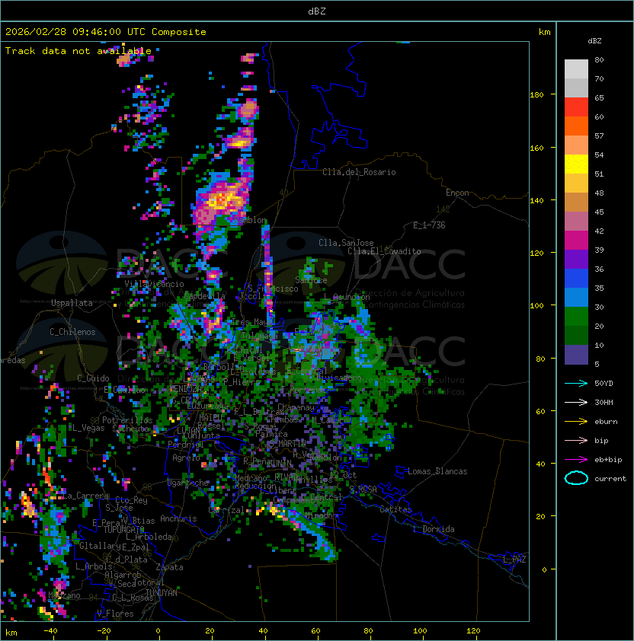634x641 pixels.
Task: Click the 'km' label at top right
Action: click(x=544, y=32)
